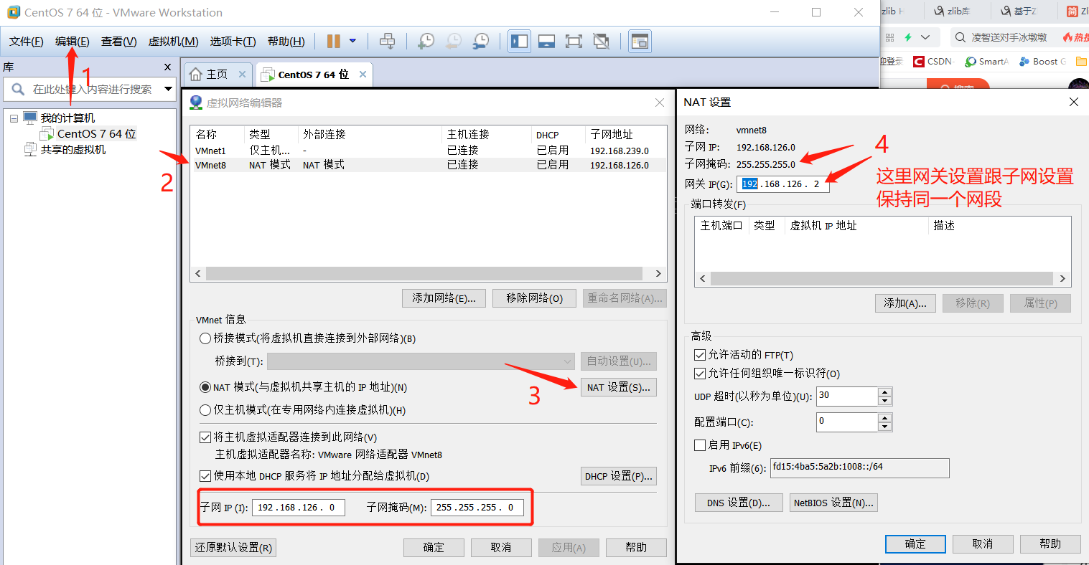Select 桥接模式 radio button
This screenshot has height=565, width=1089.
205,338
